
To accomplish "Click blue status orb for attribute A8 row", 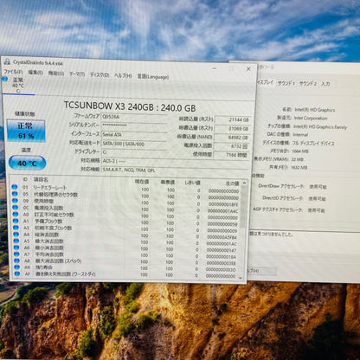I will point(17,260).
